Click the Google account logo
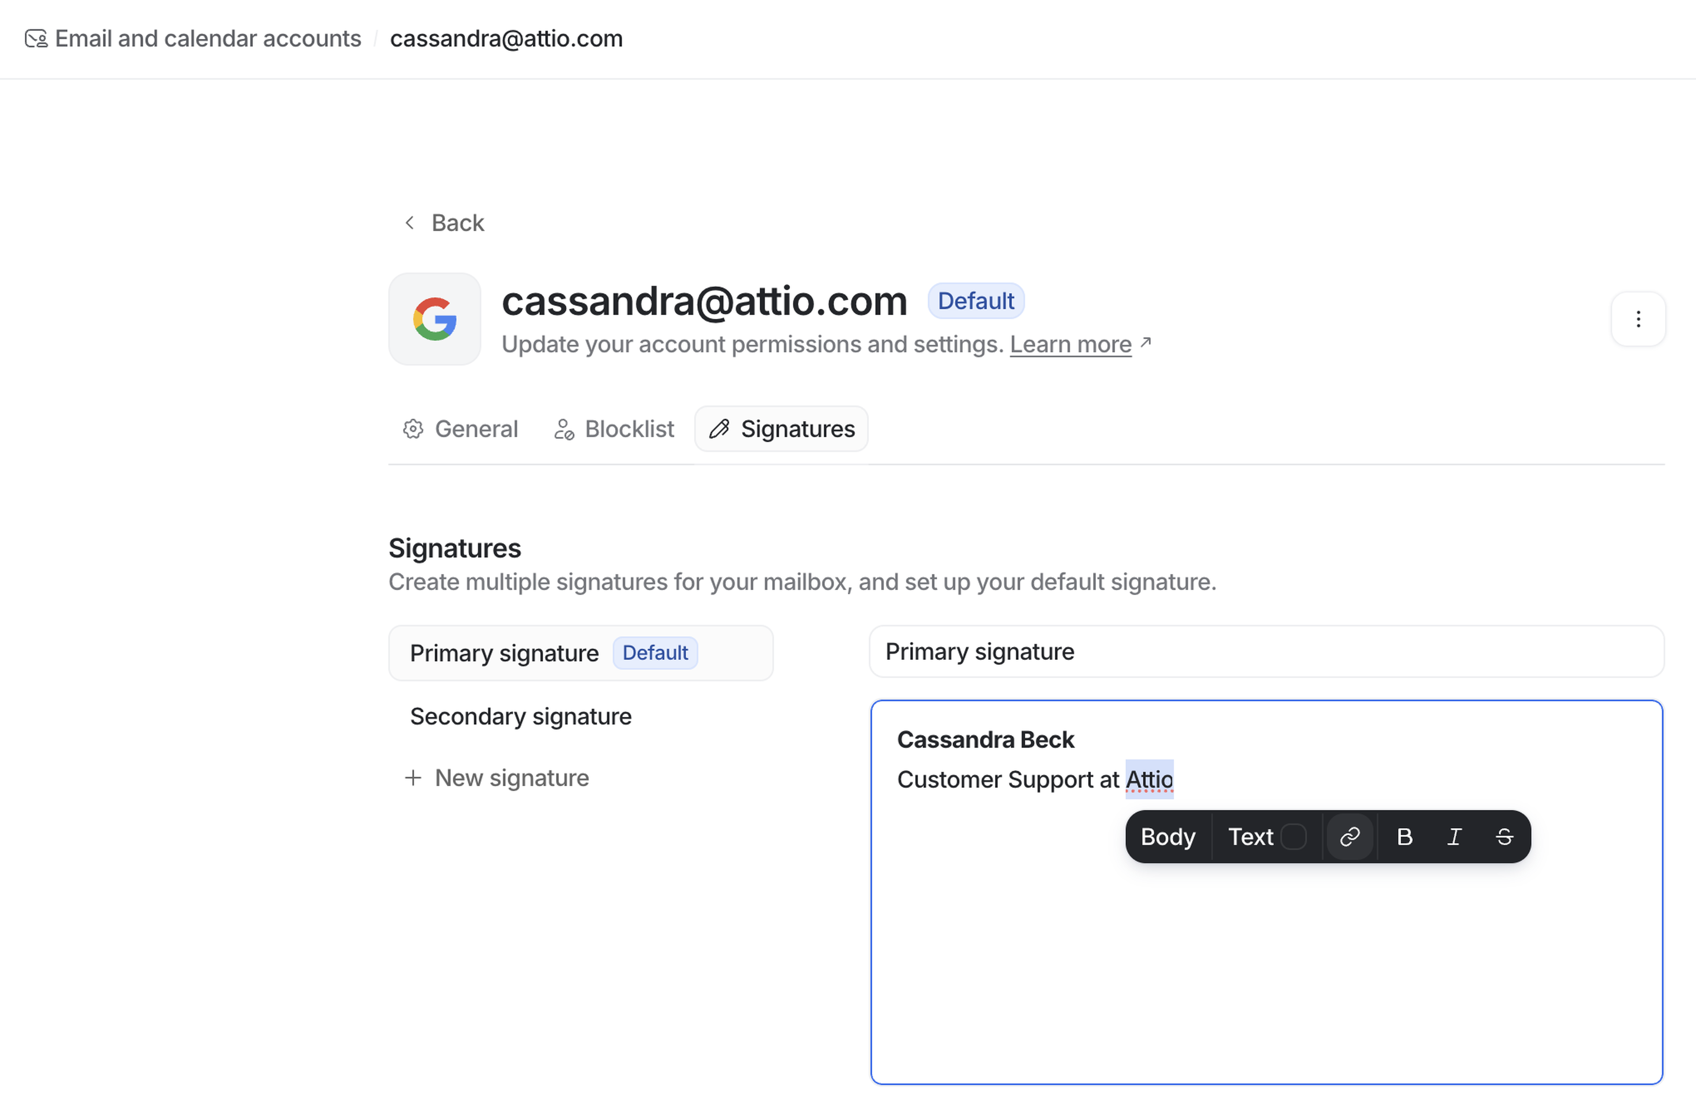The image size is (1696, 1120). pyautogui.click(x=434, y=319)
